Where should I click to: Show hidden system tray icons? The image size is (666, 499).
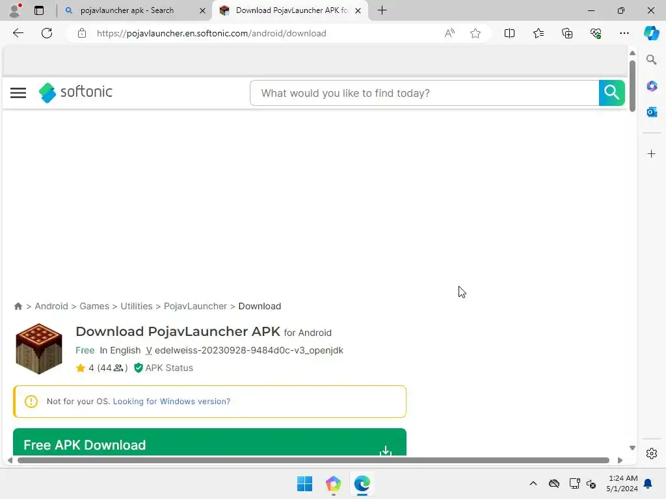(x=533, y=483)
